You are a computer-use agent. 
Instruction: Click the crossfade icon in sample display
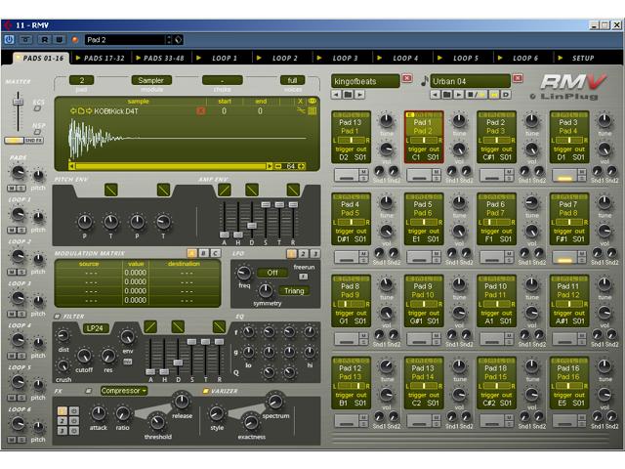301,111
